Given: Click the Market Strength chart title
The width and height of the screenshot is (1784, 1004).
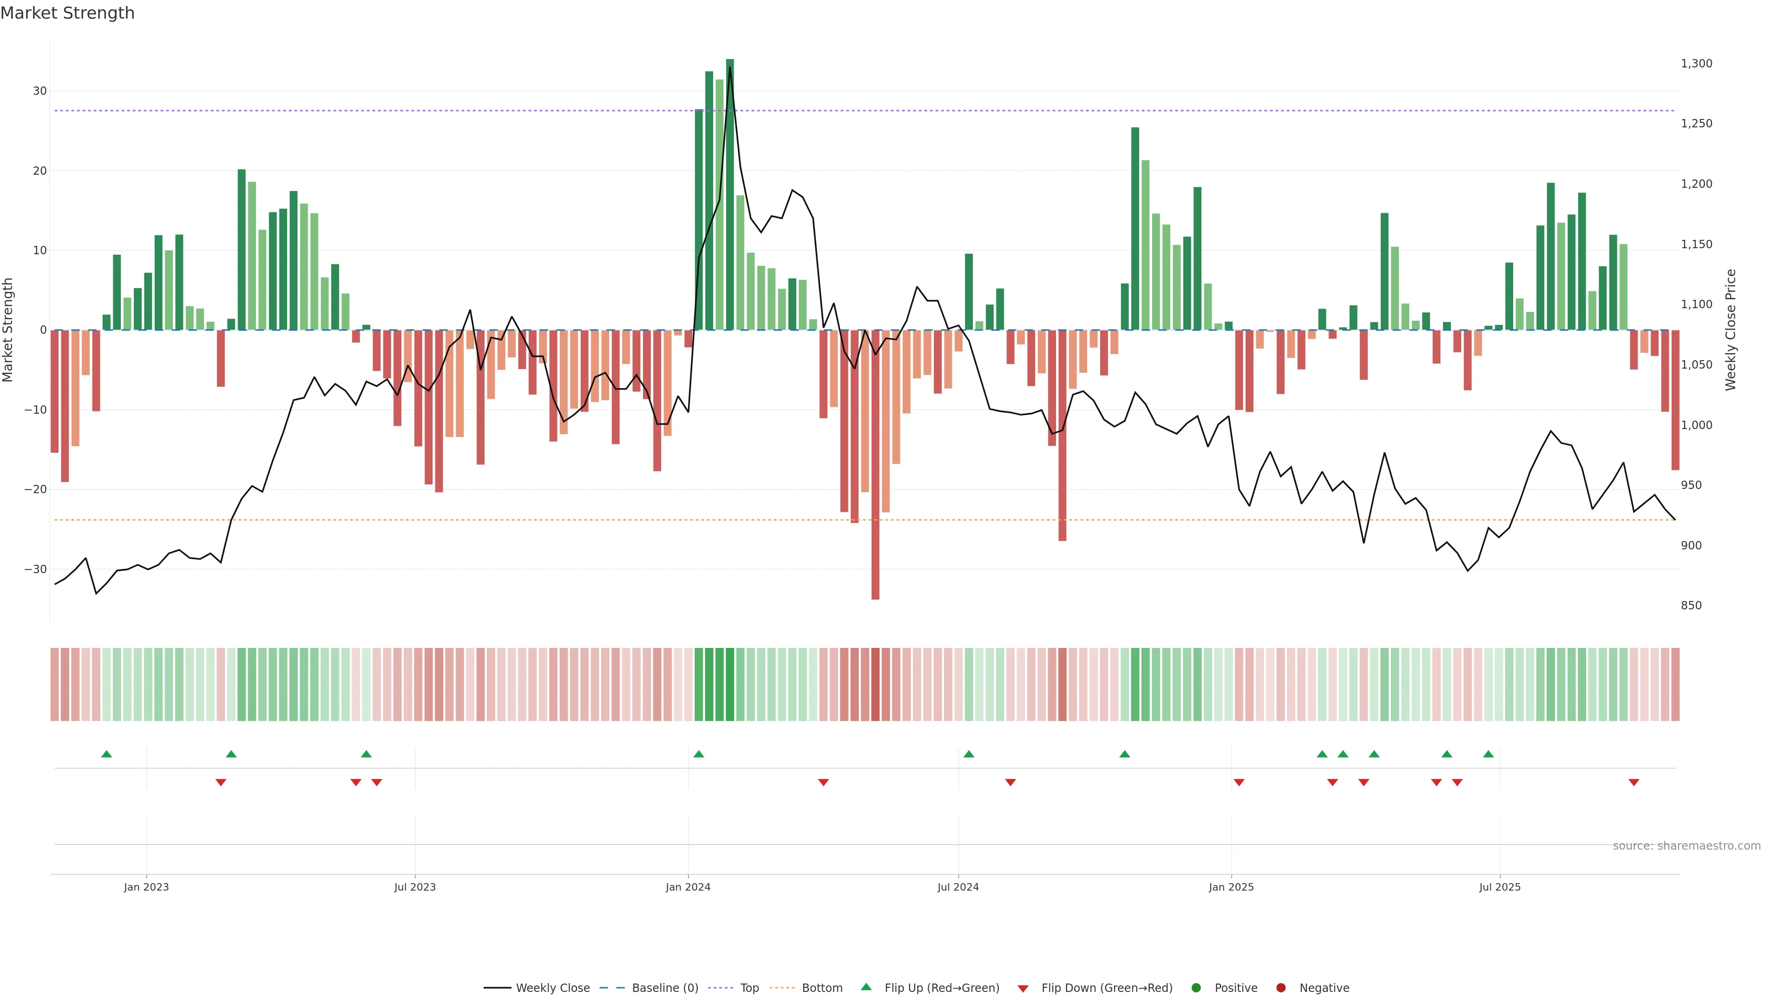Looking at the screenshot, I should [67, 13].
